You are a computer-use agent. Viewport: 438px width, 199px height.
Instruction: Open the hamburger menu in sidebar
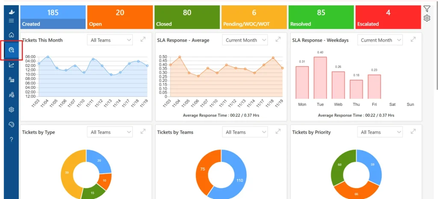click(x=11, y=21)
